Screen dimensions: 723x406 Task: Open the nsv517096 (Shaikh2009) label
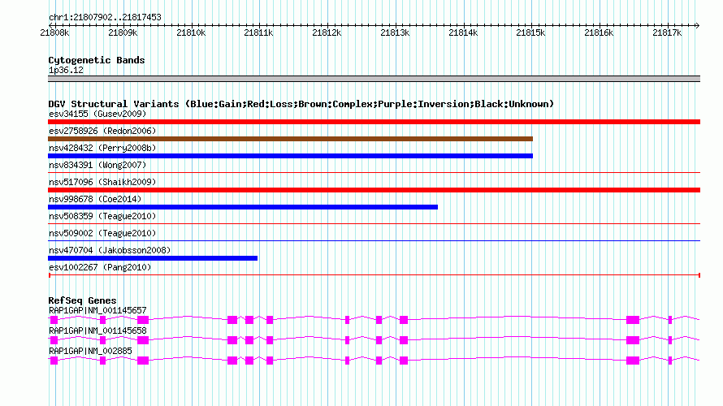(102, 182)
